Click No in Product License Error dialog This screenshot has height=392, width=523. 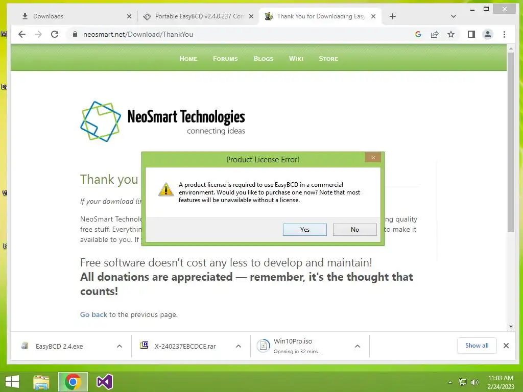point(354,229)
